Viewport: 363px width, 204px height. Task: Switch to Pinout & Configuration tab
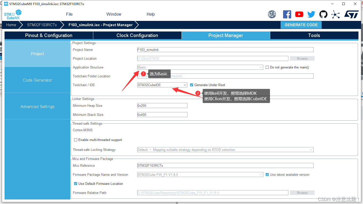click(x=49, y=35)
